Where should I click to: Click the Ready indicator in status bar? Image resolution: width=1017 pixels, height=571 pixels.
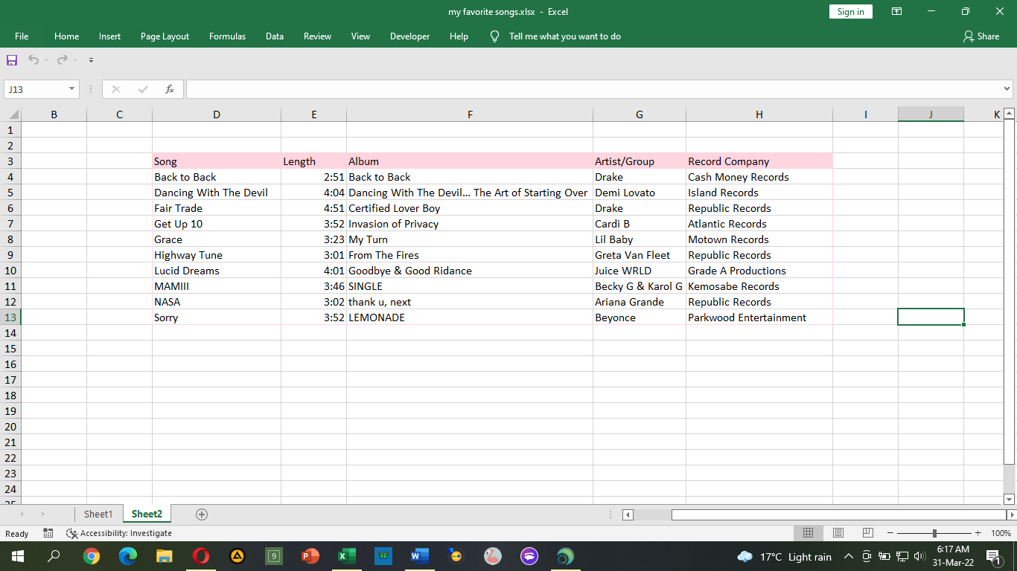coord(15,533)
